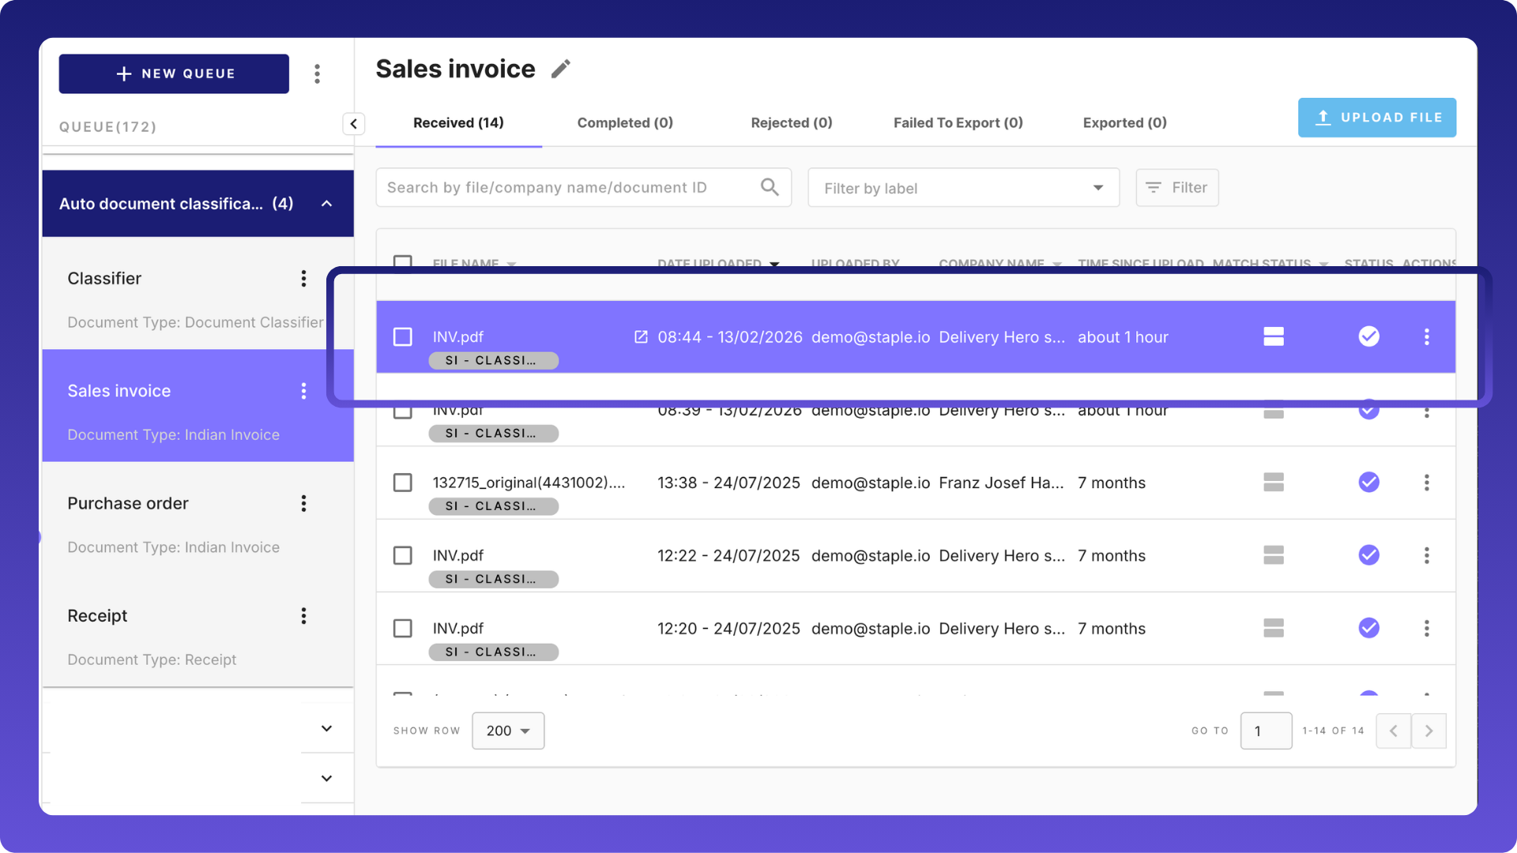The image size is (1517, 853).
Task: Click the match status icon for 08:44 INV.pdf
Action: tap(1274, 337)
